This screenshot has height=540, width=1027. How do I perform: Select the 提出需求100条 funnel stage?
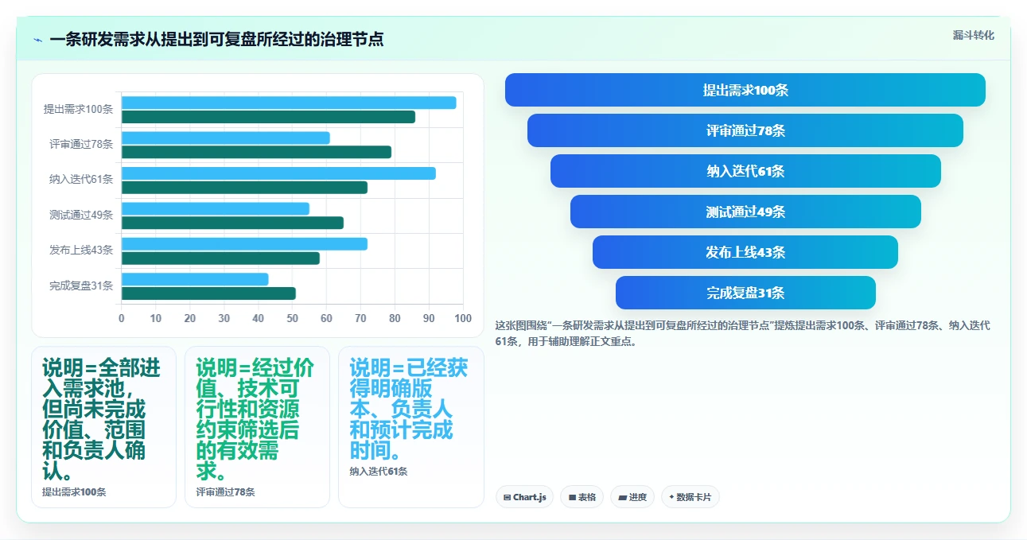[x=745, y=90]
